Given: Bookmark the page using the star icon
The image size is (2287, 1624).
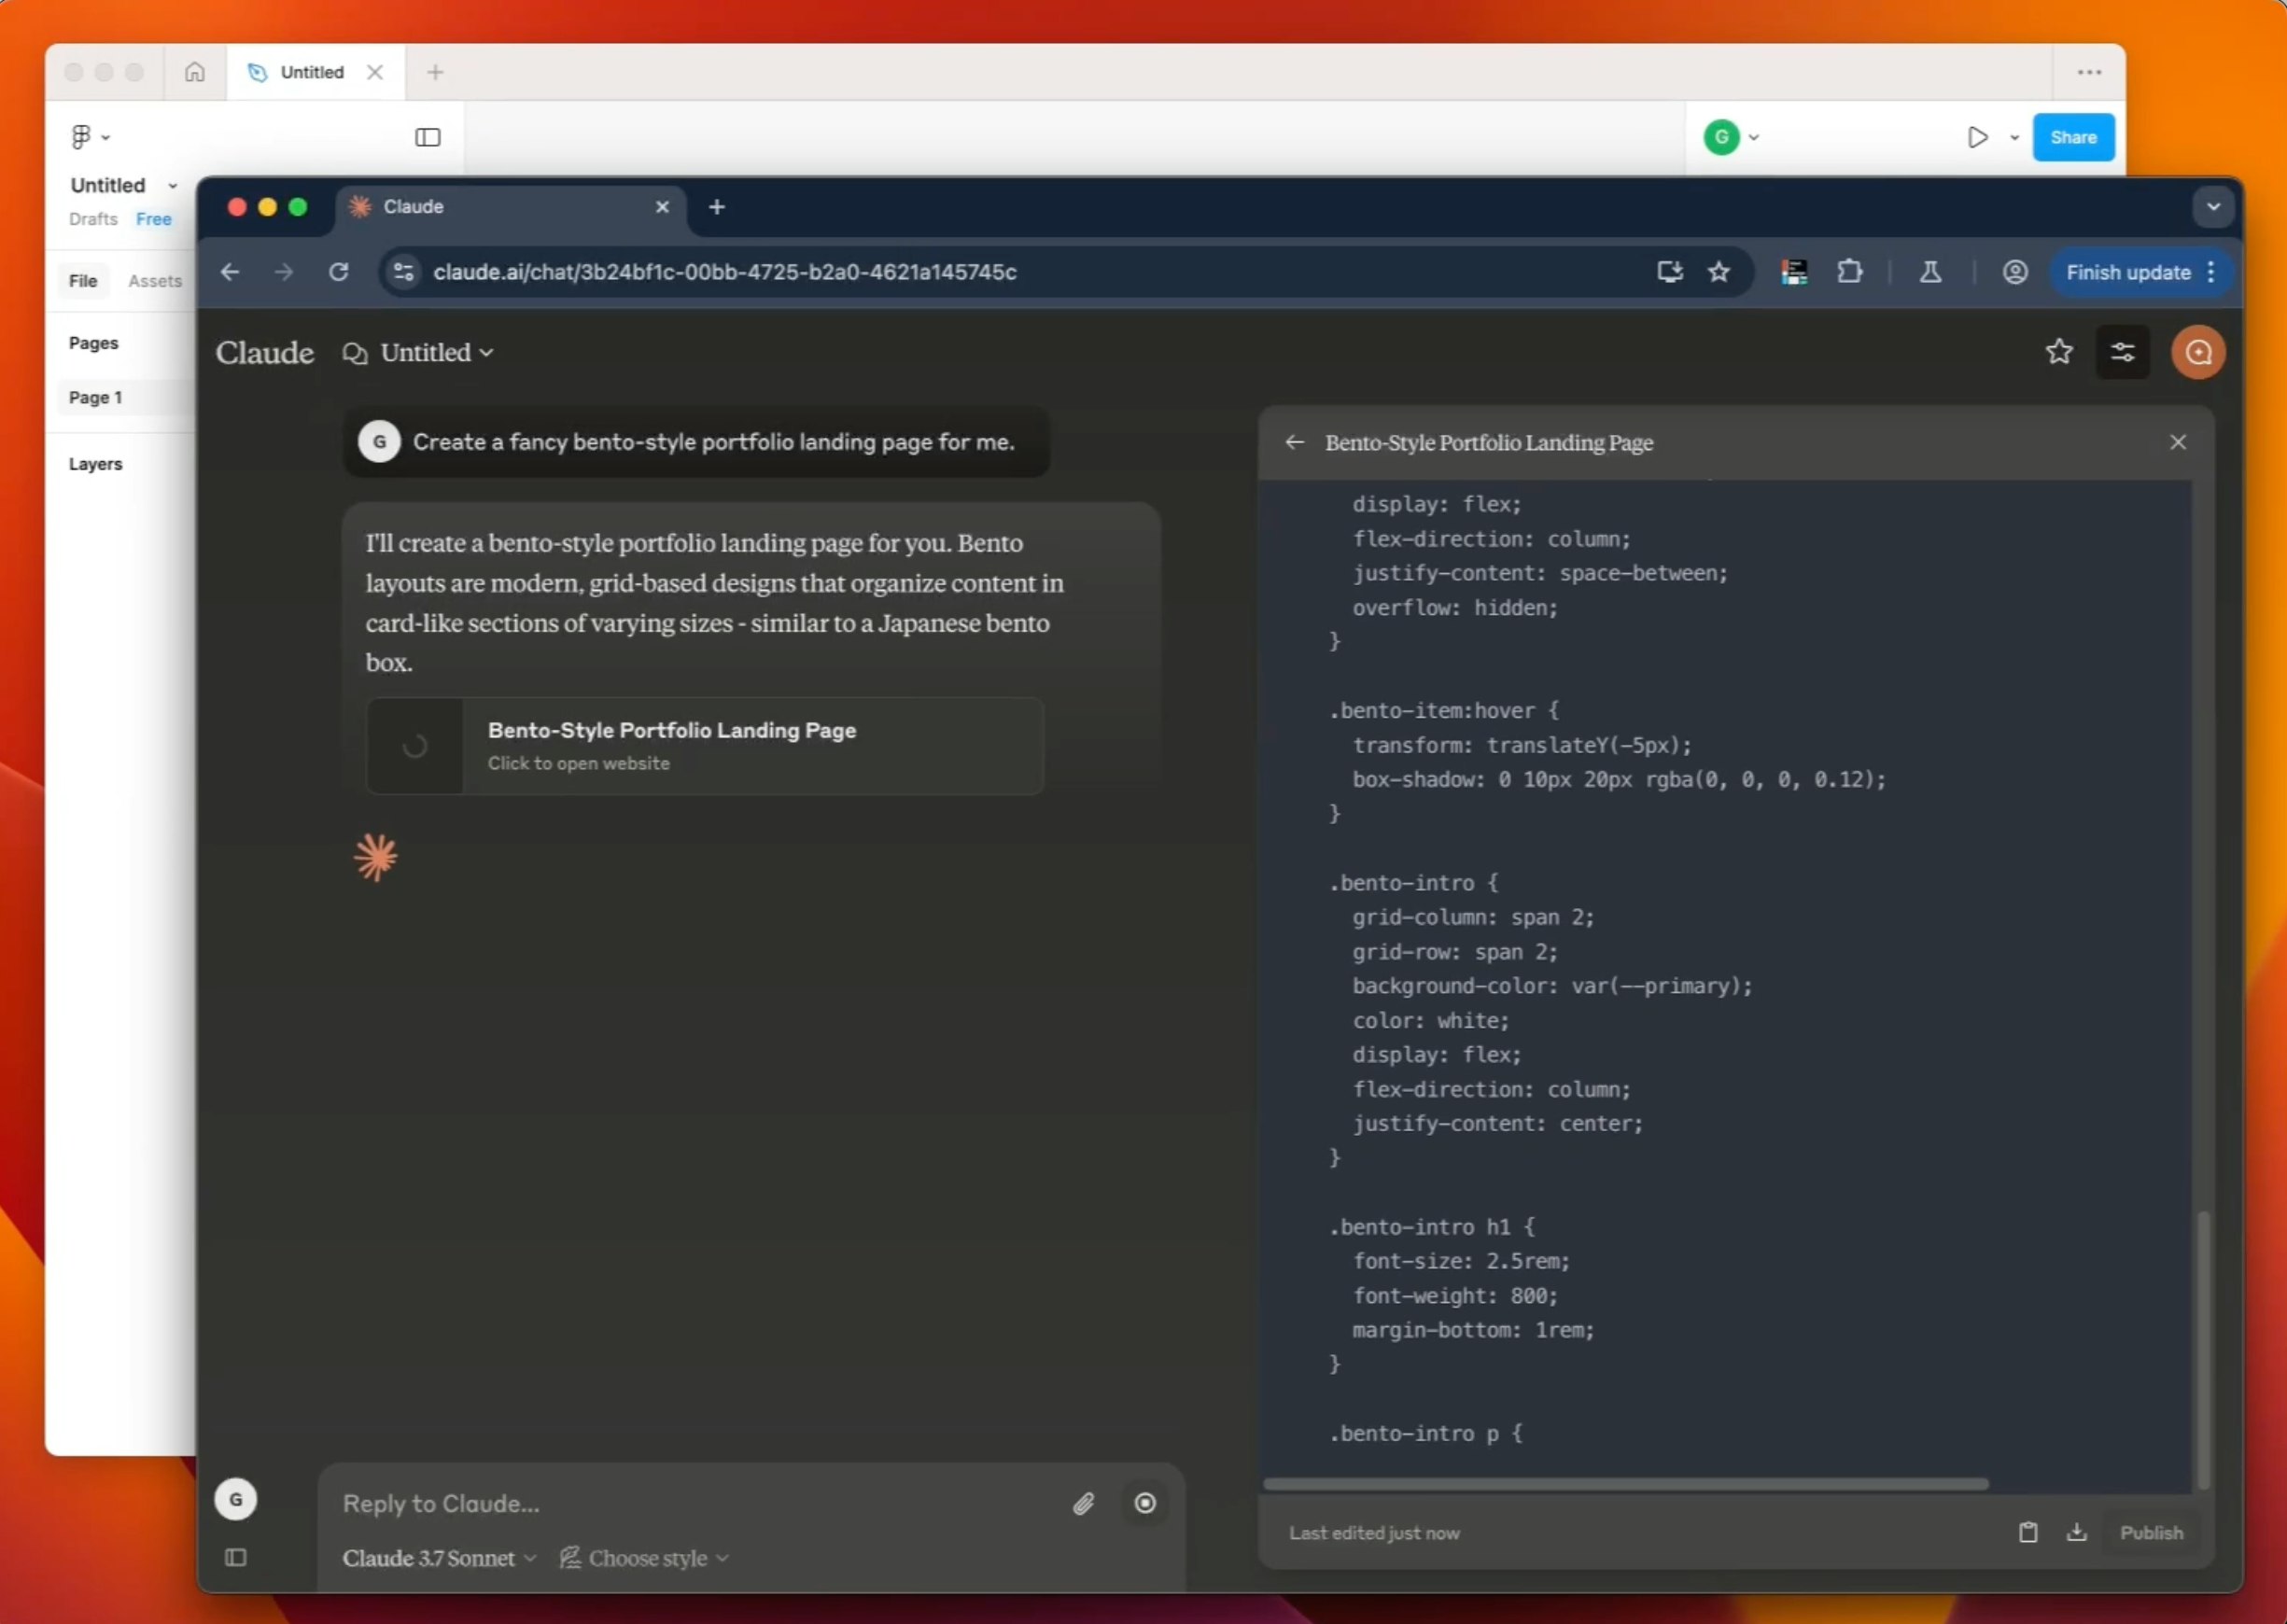Looking at the screenshot, I should coord(1719,272).
